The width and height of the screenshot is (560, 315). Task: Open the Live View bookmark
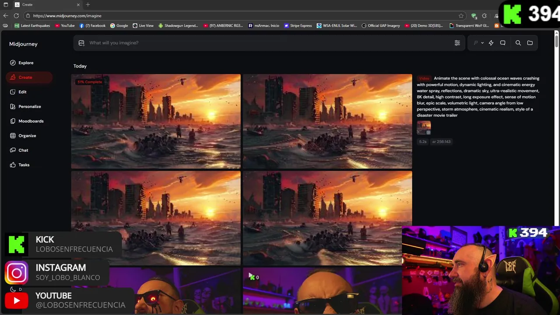pos(143,26)
